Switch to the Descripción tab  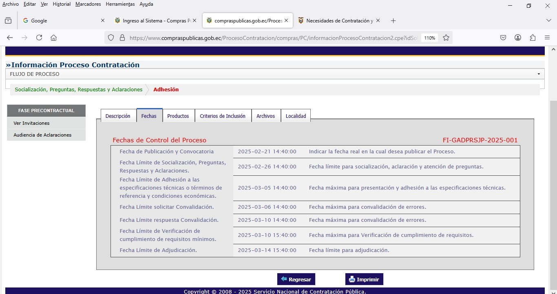pyautogui.click(x=118, y=116)
